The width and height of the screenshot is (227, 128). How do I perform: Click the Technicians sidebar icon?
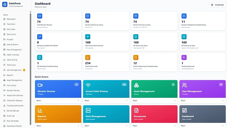(4, 65)
